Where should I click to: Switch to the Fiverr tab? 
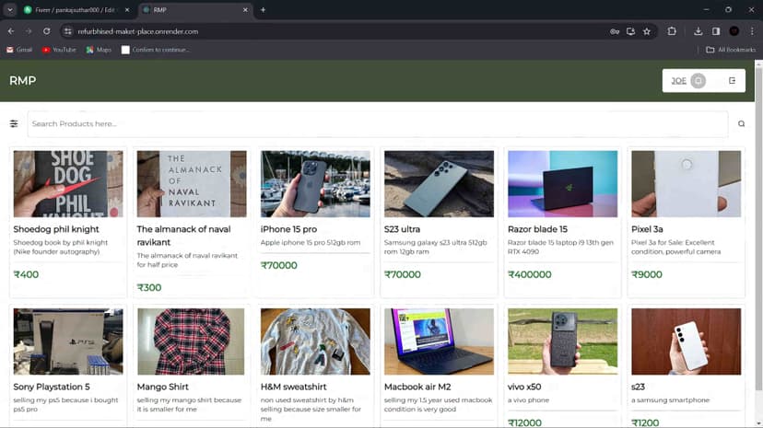point(77,10)
